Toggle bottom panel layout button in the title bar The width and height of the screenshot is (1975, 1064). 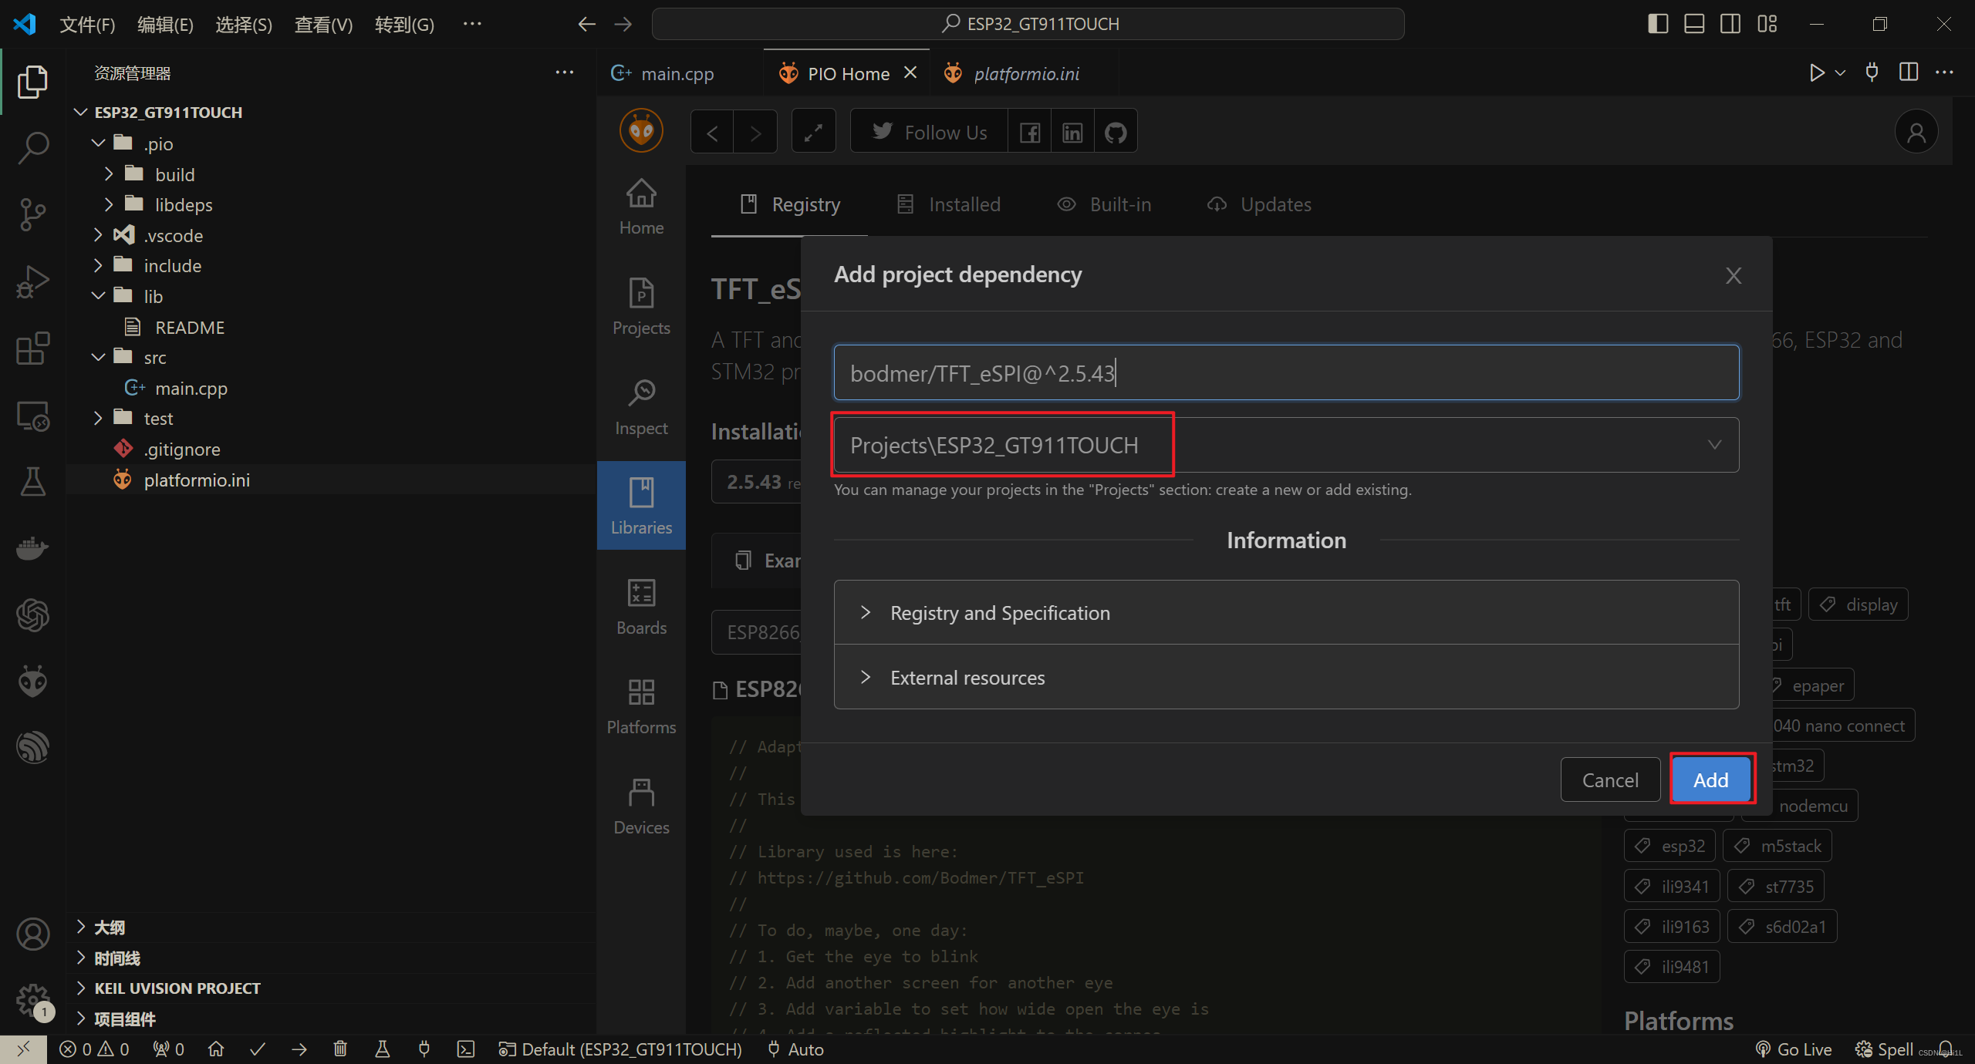[x=1694, y=24]
